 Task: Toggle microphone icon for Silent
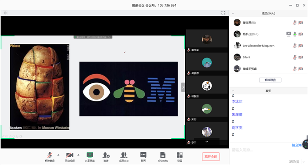pos(295,57)
